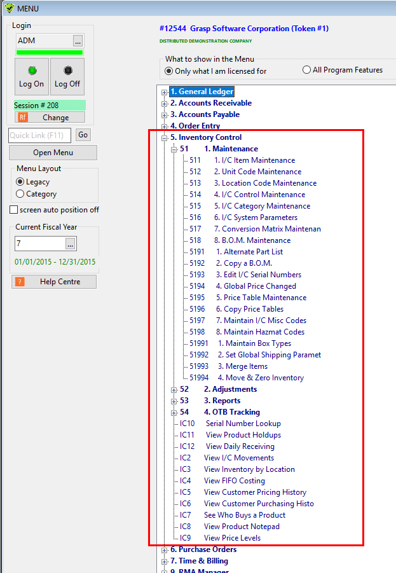Open 5194 Global Price Changed
This screenshot has height=573, width=396.
tap(243, 286)
